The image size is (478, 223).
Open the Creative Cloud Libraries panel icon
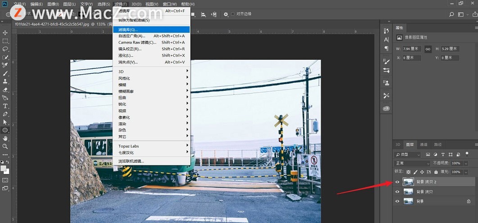(x=386, y=108)
